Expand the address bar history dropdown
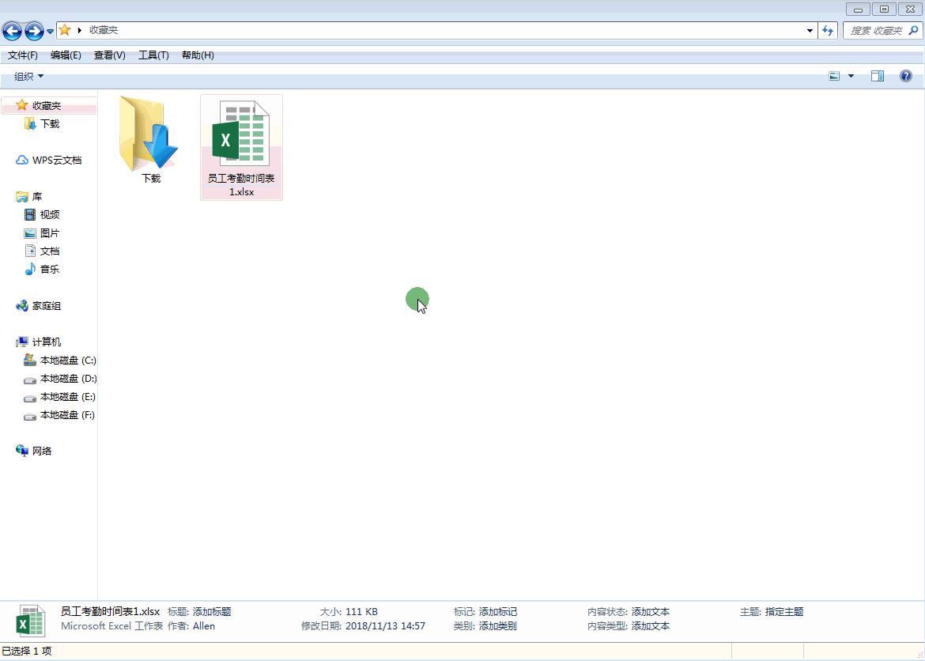Viewport: 925px width, 661px height. tap(810, 30)
